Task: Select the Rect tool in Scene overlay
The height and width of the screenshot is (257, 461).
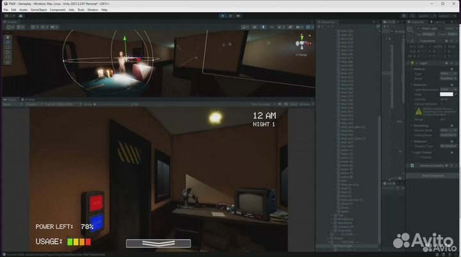Action: point(8,58)
